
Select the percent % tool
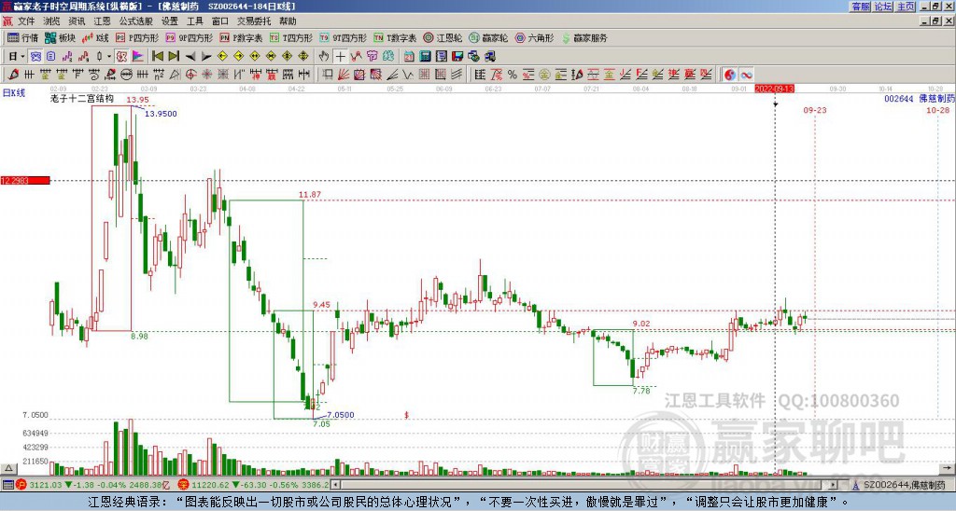[513, 75]
